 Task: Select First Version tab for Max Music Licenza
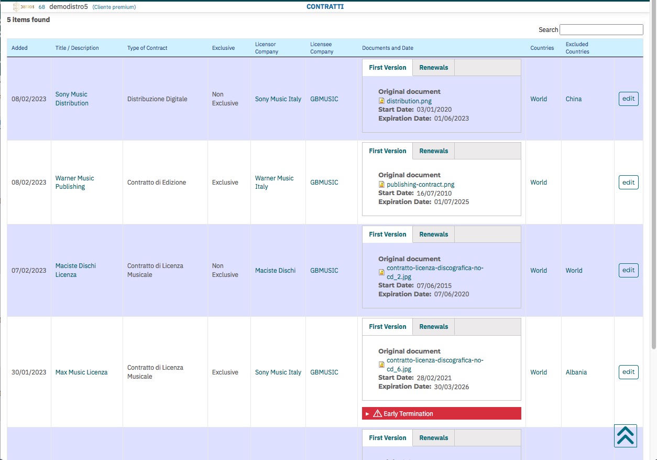click(x=388, y=327)
